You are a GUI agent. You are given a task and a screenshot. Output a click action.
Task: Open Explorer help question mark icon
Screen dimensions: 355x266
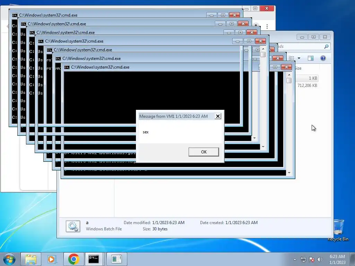click(323, 58)
